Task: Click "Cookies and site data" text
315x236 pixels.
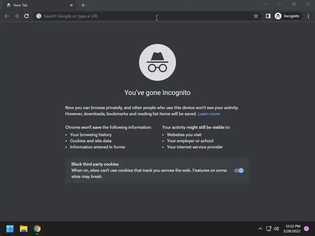Action: (x=91, y=141)
